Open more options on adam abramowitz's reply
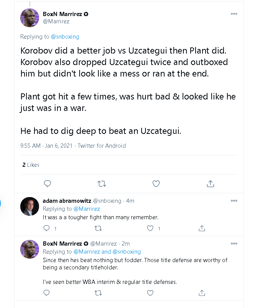Screen dimensions: 253x308 [x=234, y=200]
